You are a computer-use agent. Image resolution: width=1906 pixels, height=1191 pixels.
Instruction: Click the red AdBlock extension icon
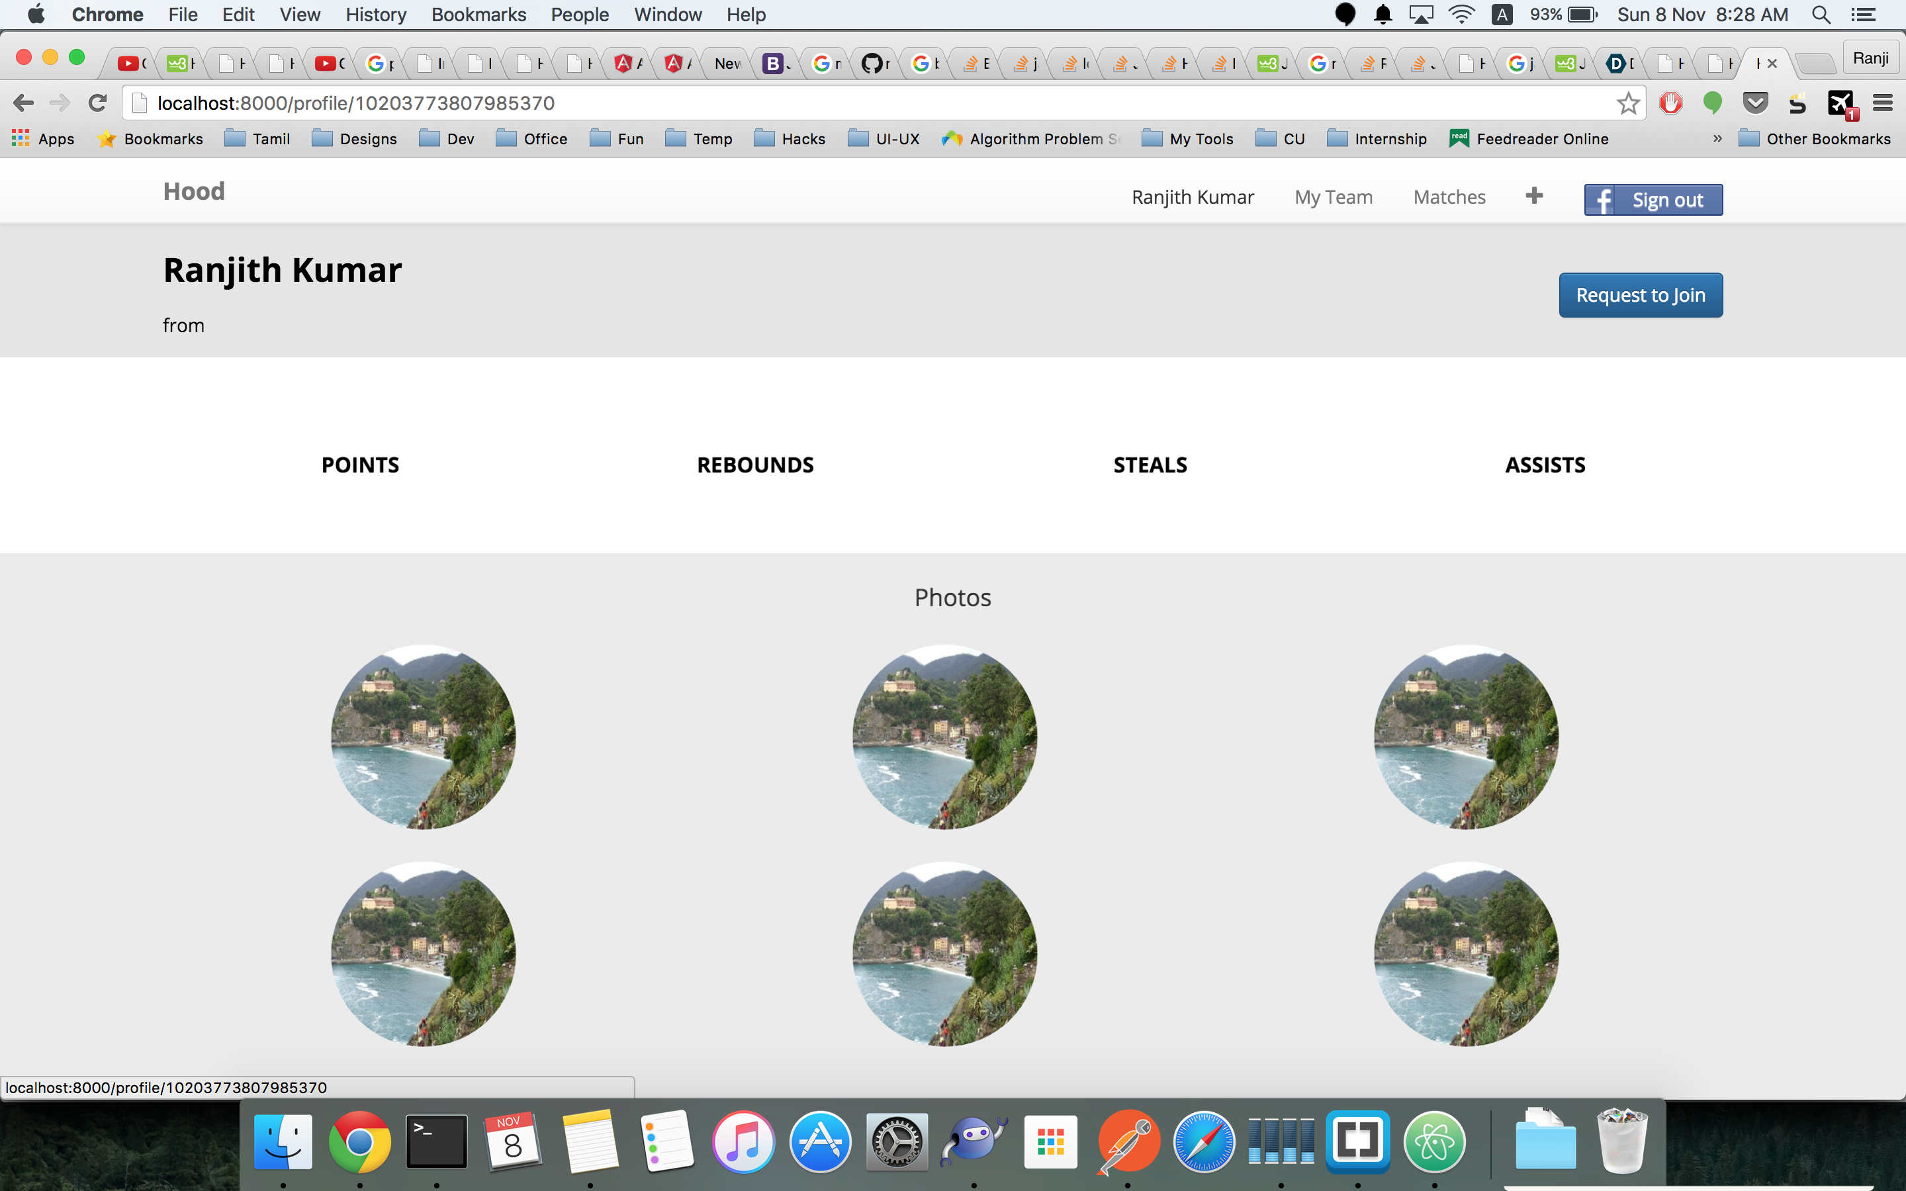pos(1670,103)
